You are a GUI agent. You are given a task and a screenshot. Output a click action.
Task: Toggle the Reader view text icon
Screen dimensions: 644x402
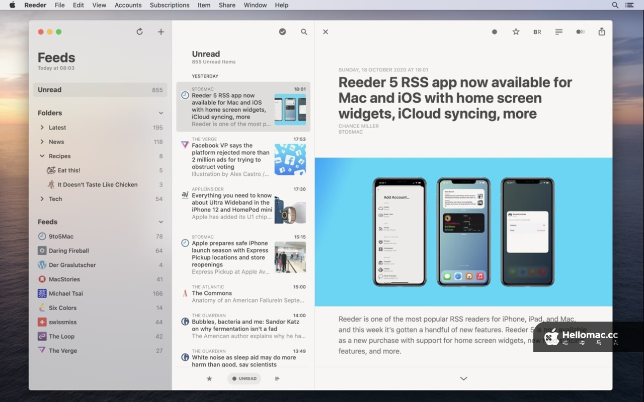click(x=558, y=32)
